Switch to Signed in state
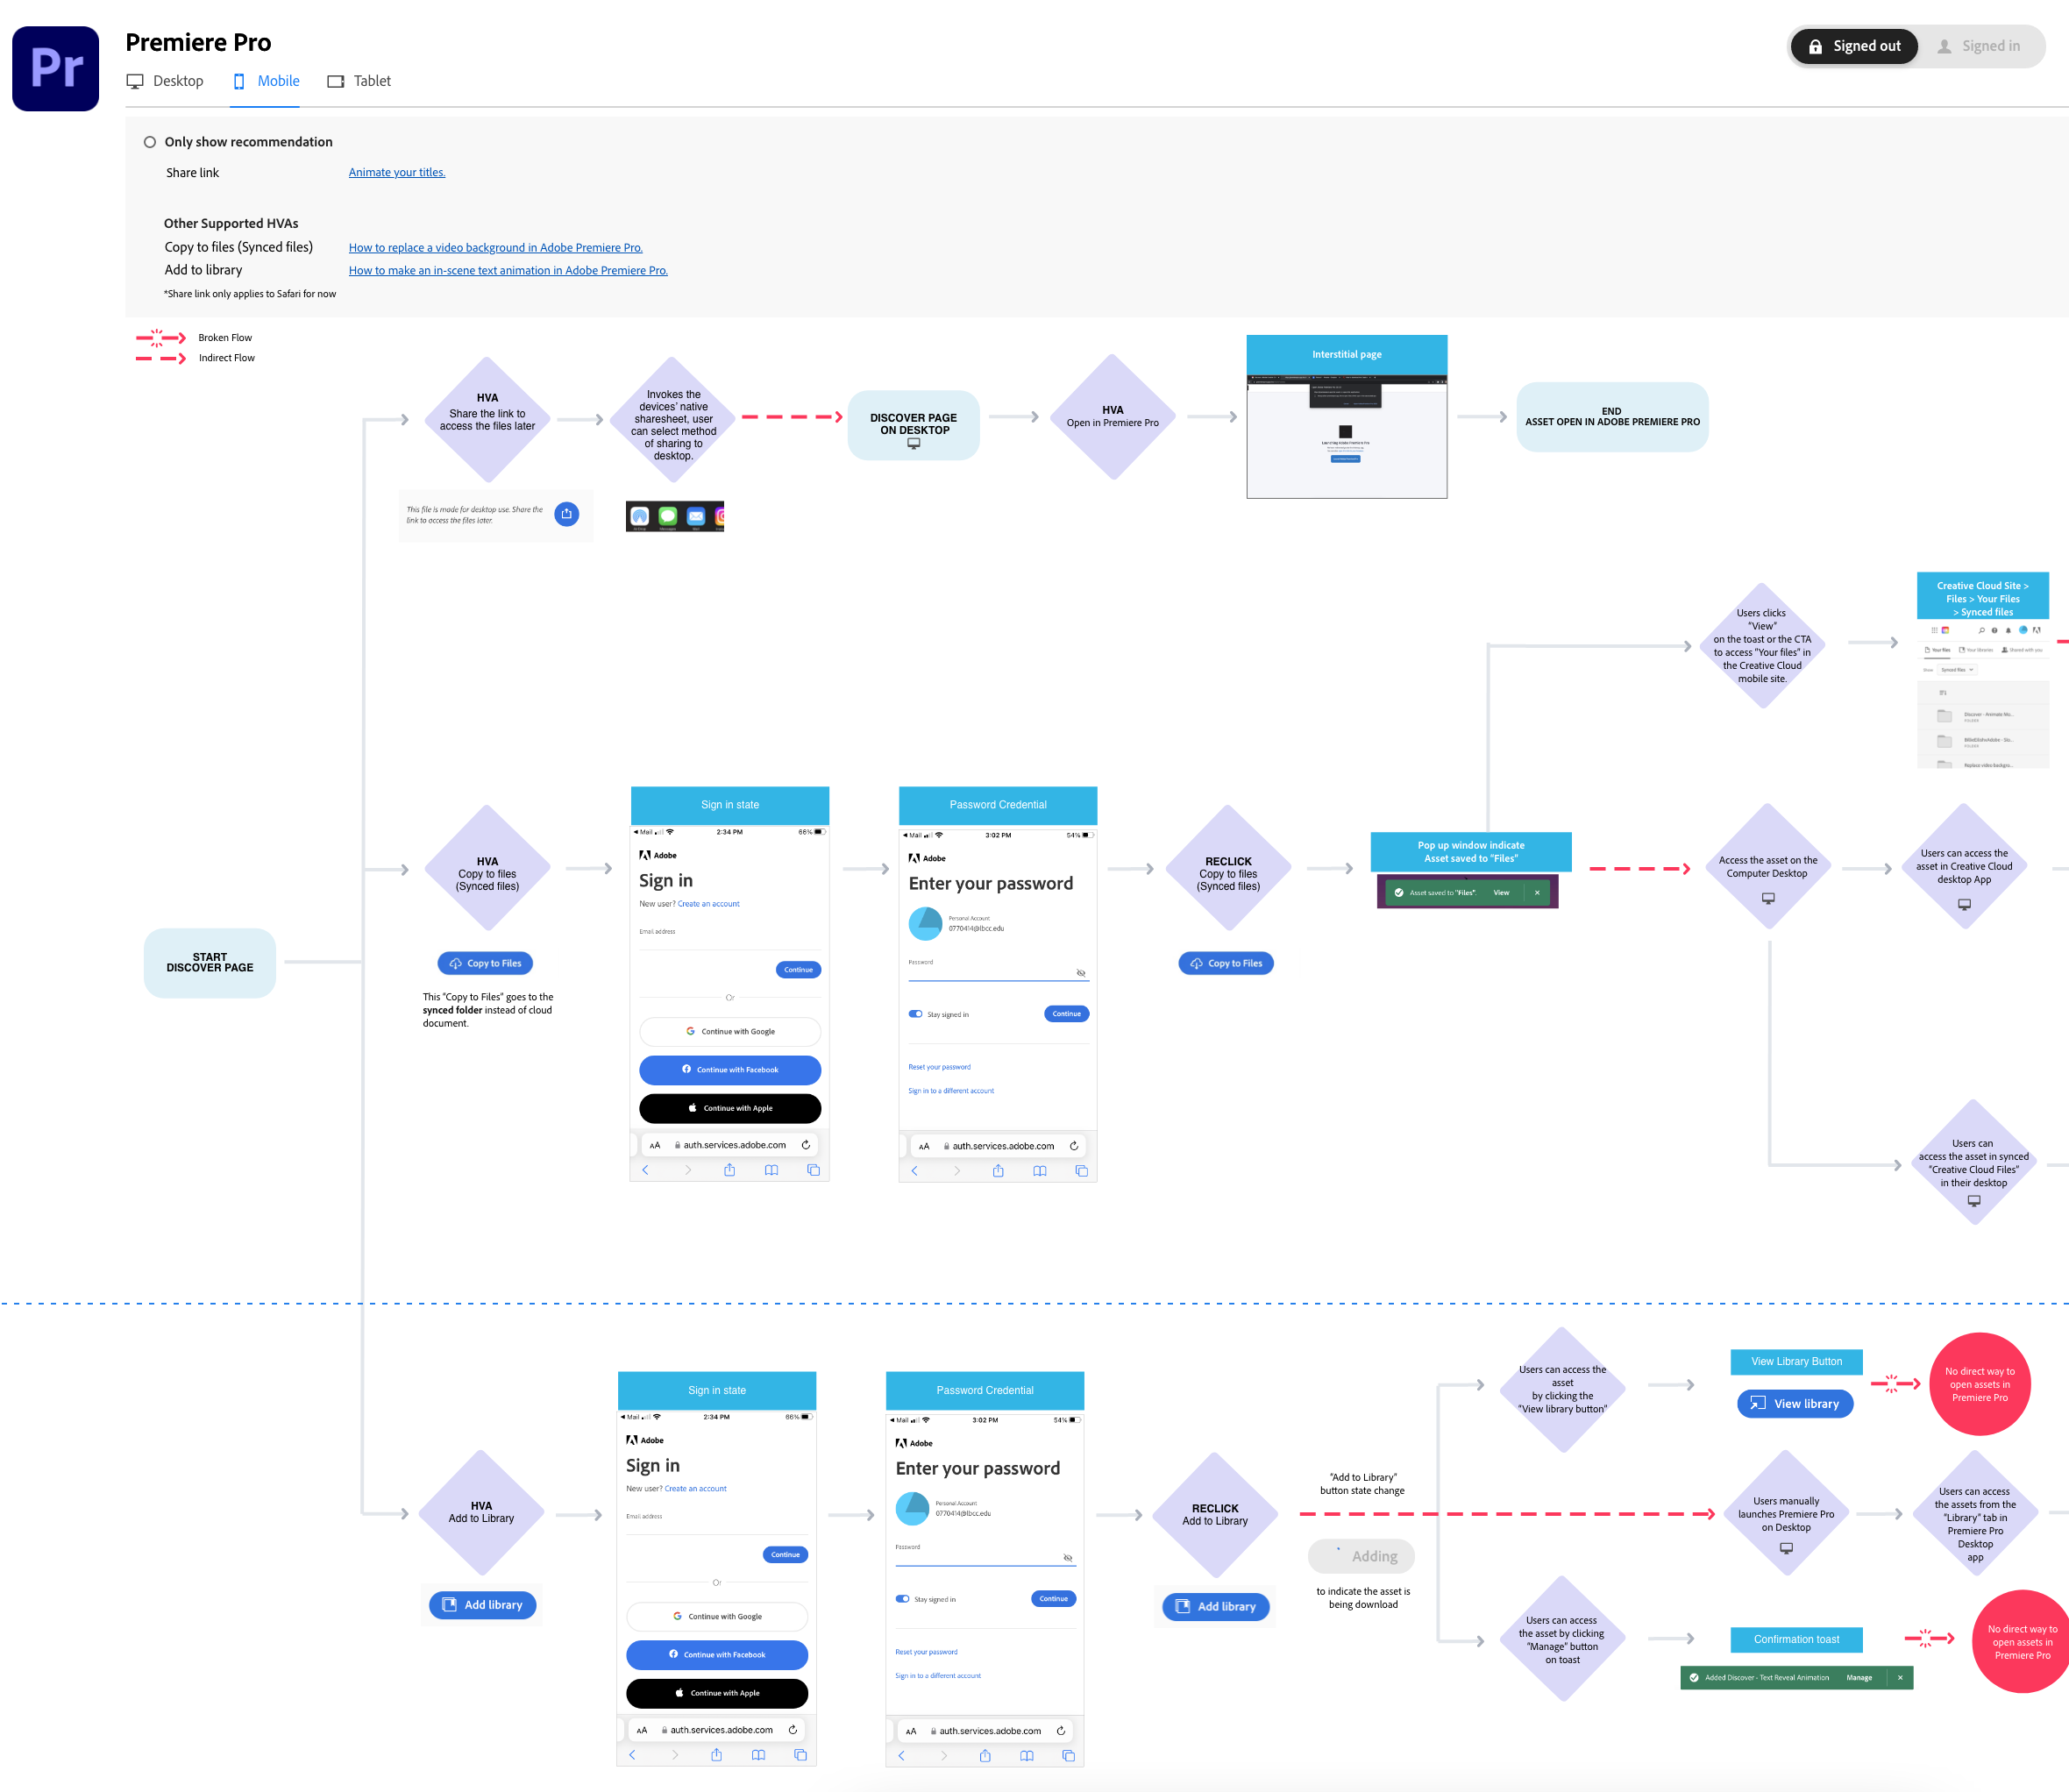 (1979, 46)
